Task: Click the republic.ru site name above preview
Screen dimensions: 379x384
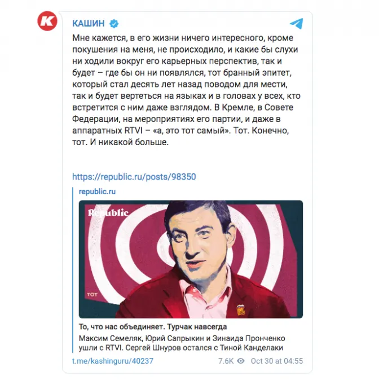Action: 97,191
